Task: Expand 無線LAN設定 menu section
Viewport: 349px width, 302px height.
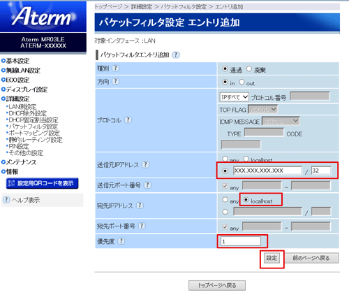Action: (x=21, y=71)
